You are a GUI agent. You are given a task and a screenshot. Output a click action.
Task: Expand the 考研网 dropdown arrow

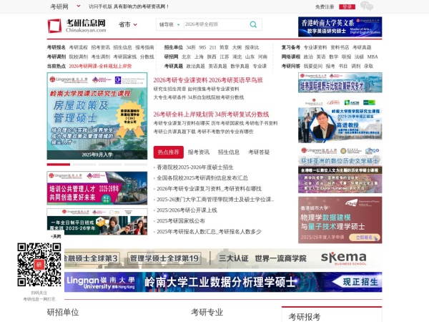tap(79, 6)
